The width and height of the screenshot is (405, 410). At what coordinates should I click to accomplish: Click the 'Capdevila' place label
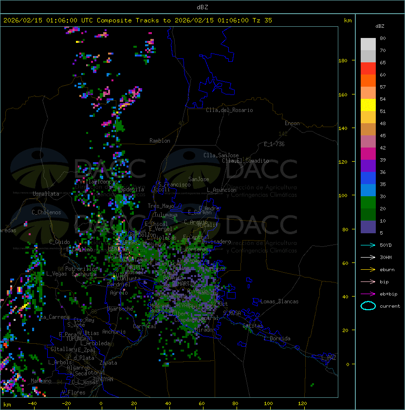pos(131,189)
